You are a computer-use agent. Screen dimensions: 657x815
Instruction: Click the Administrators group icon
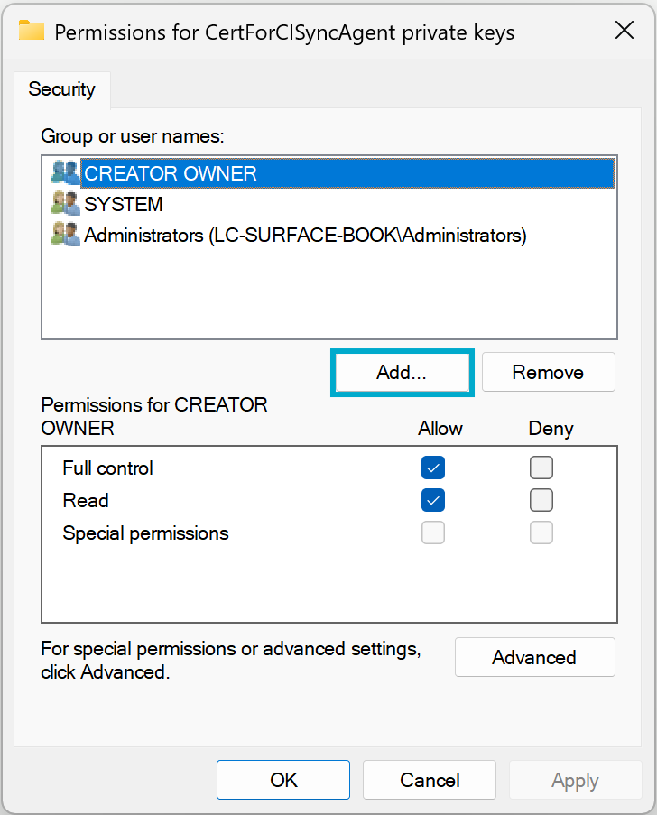coord(66,235)
